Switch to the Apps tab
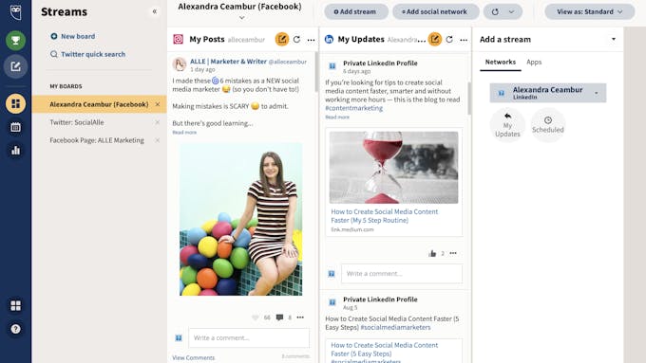 pyautogui.click(x=534, y=62)
